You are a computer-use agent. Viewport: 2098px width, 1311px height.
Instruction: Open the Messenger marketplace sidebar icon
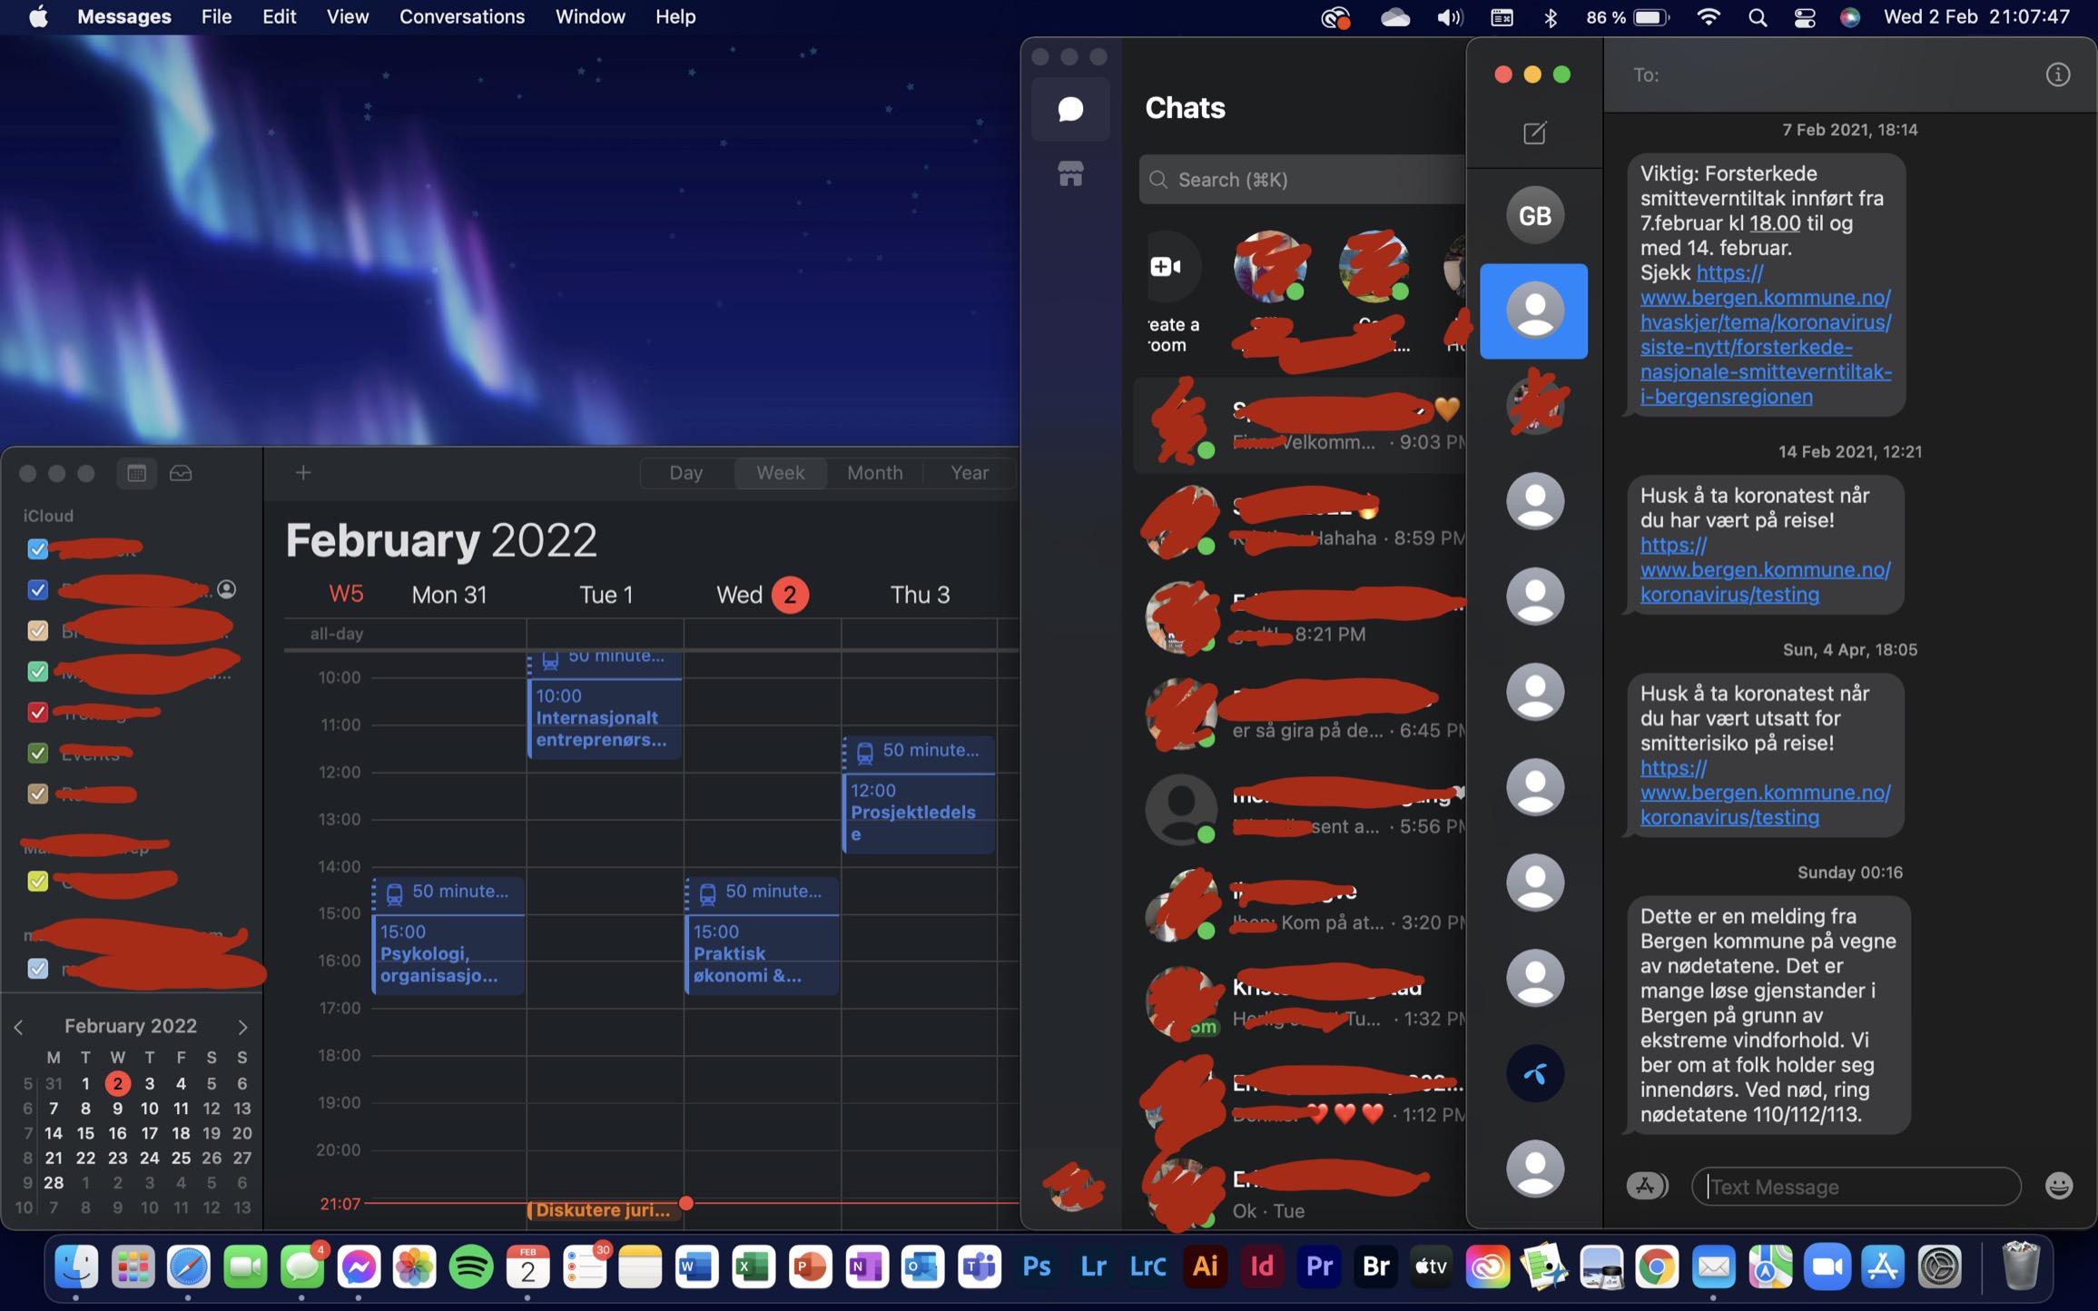[x=1070, y=173]
